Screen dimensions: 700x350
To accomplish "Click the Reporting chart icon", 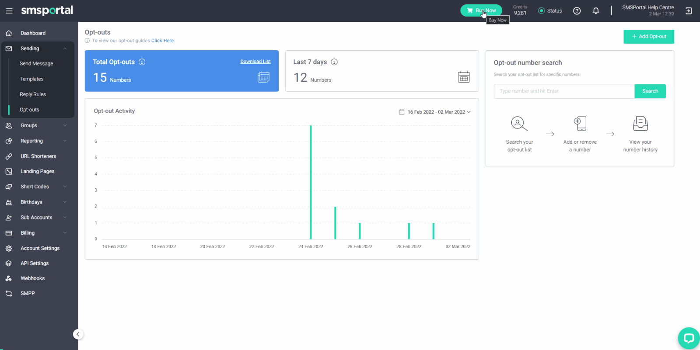I will click(9, 141).
